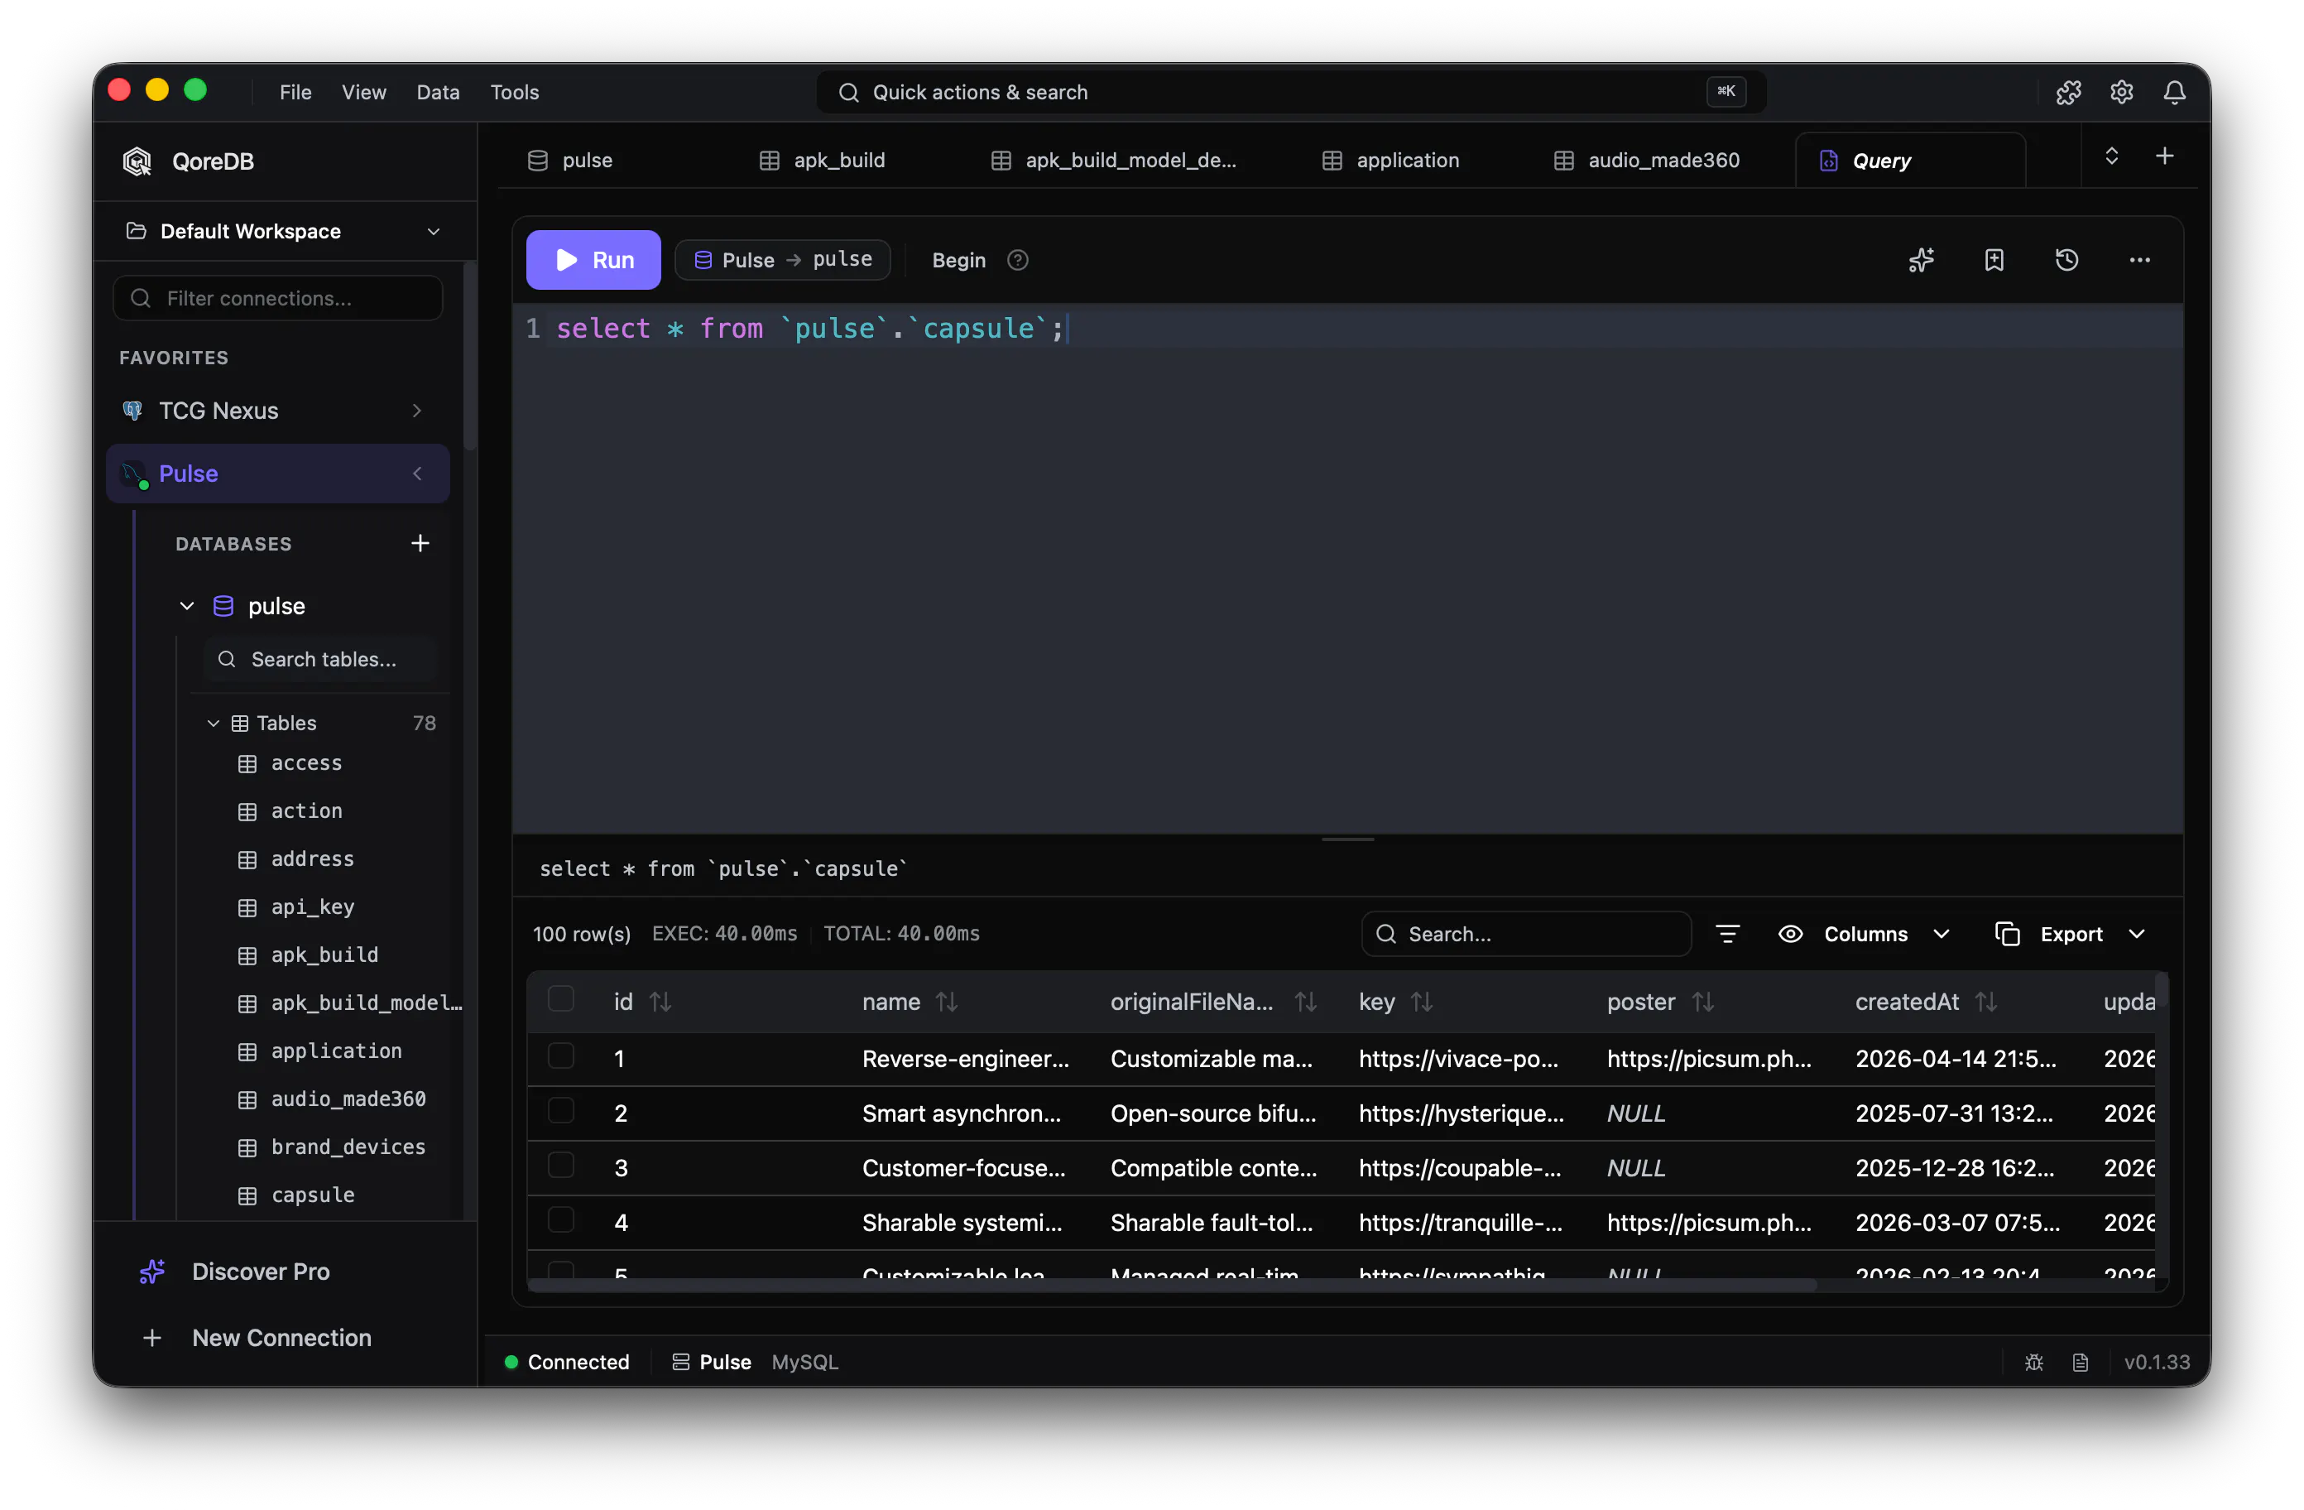Click the help question mark beside Begin
The width and height of the screenshot is (2304, 1510).
[1017, 260]
